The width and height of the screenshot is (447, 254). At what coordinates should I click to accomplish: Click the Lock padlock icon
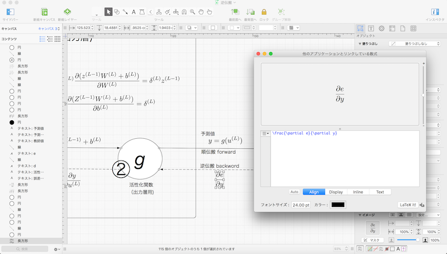[x=264, y=11]
